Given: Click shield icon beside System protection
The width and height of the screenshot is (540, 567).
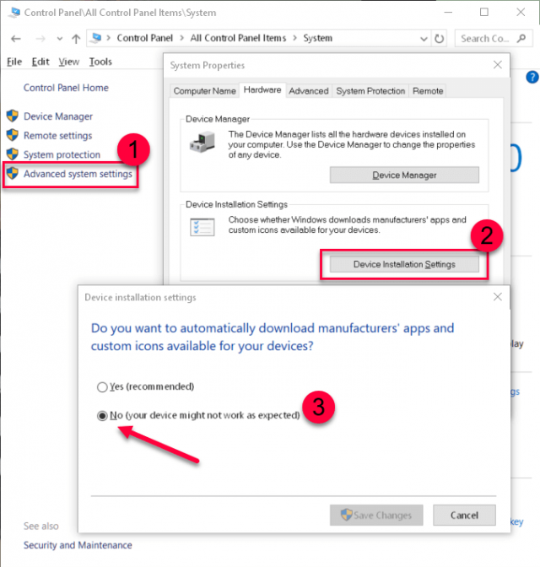Looking at the screenshot, I should coord(13,154).
